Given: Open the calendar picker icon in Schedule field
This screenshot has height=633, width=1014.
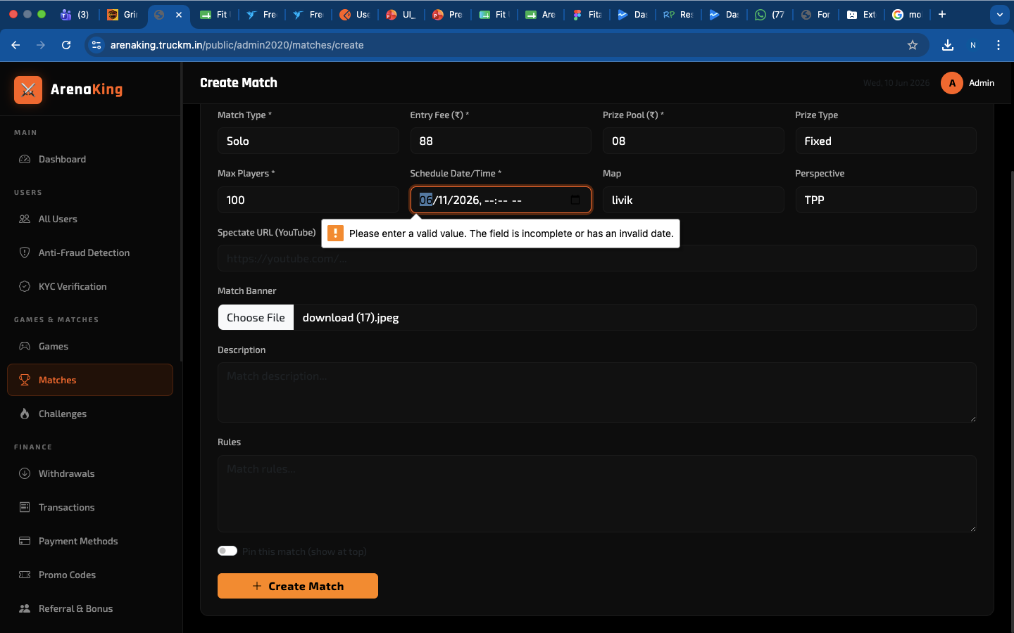Looking at the screenshot, I should pos(575,200).
